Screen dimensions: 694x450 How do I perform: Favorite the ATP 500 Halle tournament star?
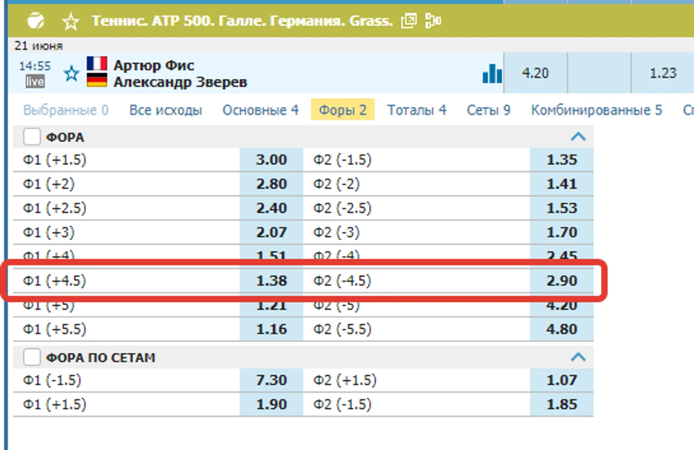pos(71,21)
